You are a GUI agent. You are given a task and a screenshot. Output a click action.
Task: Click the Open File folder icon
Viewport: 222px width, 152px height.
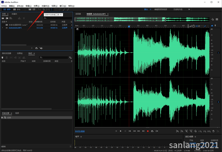click(3, 18)
